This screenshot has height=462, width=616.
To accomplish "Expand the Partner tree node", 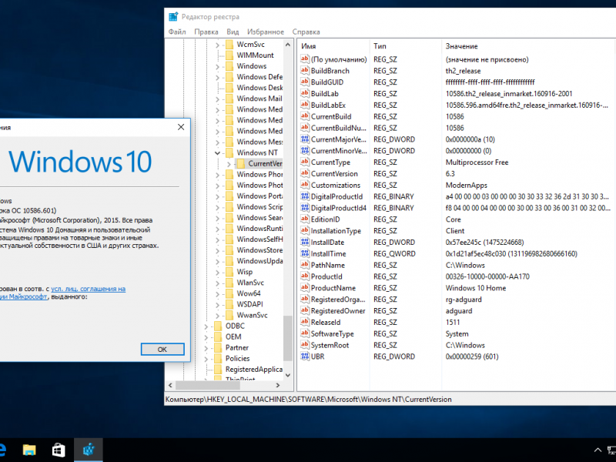I will point(206,348).
